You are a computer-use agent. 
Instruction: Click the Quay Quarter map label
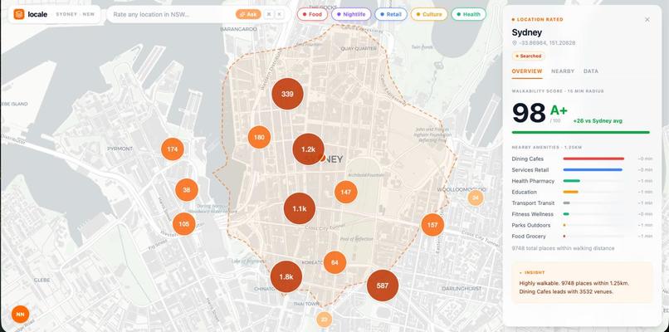coord(359,49)
